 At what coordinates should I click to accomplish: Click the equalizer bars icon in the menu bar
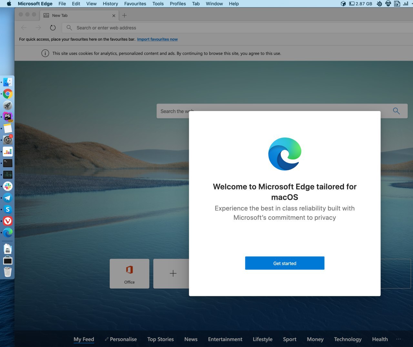coord(406,4)
